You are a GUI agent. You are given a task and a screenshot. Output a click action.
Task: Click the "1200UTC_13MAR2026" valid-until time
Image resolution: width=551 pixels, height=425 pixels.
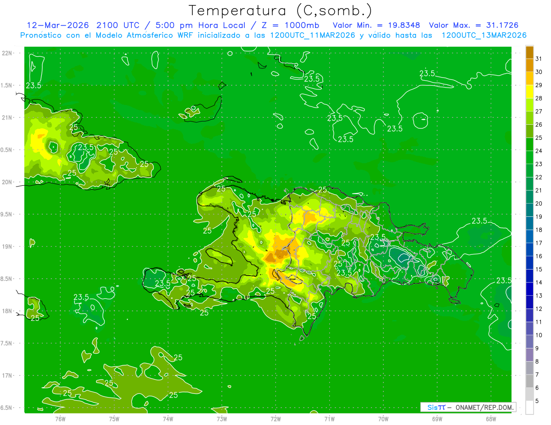pyautogui.click(x=484, y=35)
